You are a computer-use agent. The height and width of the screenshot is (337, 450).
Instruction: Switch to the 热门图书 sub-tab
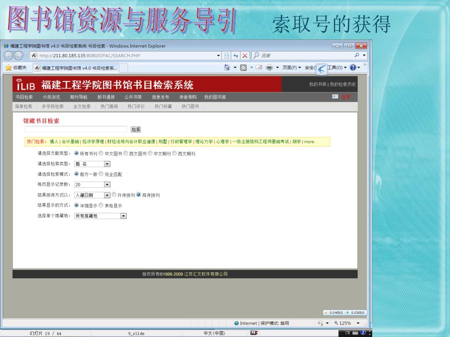pyautogui.click(x=190, y=106)
